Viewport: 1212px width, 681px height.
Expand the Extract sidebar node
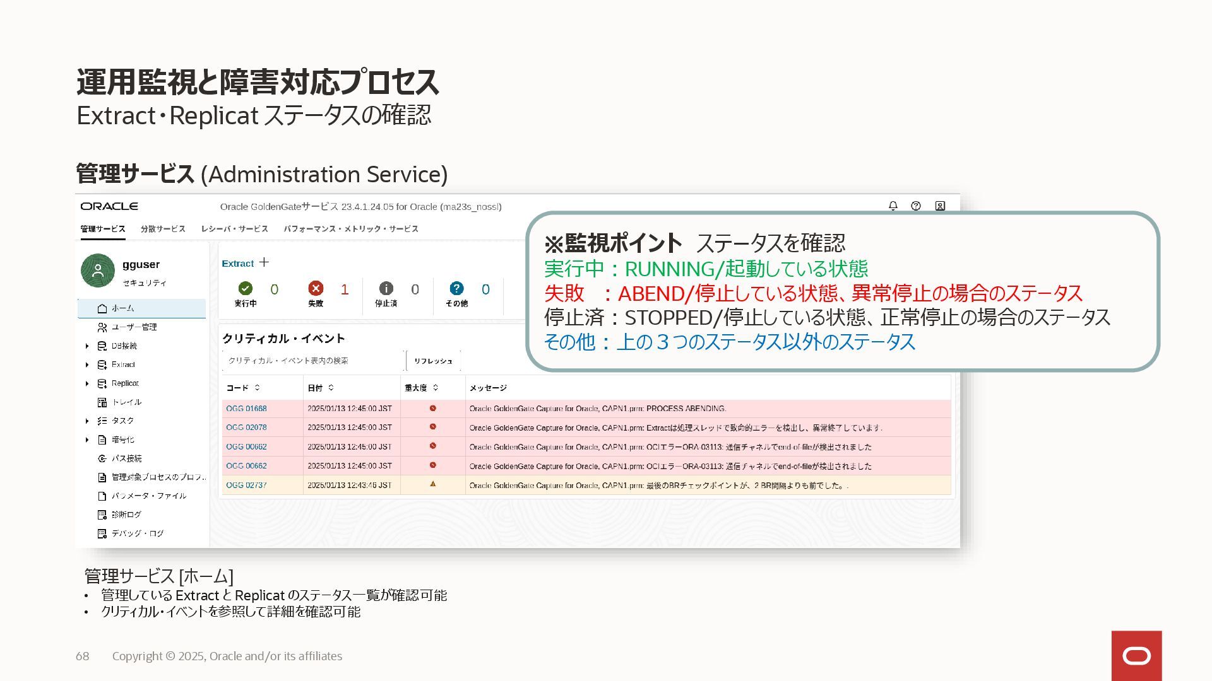point(87,365)
